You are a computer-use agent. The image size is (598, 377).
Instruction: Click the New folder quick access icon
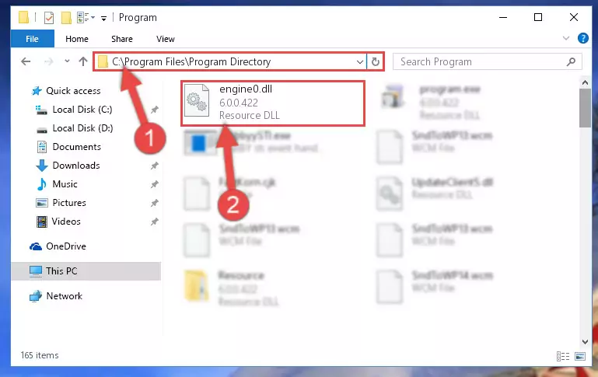[66, 18]
